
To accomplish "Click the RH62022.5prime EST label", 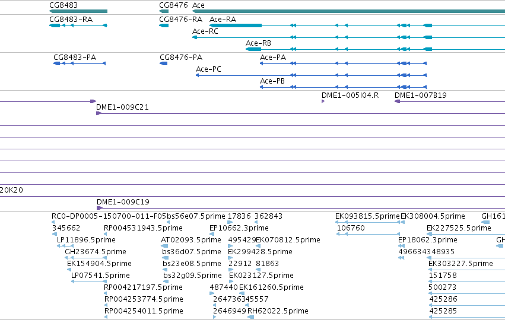I will (x=278, y=311).
